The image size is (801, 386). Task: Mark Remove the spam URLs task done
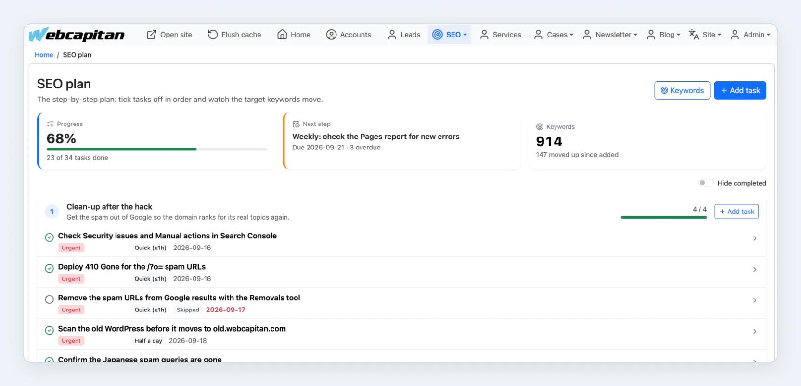(49, 299)
